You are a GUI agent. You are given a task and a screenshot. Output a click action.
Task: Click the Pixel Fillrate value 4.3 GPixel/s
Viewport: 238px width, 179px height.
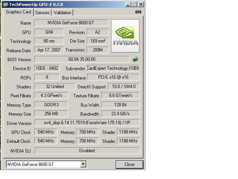51,95
